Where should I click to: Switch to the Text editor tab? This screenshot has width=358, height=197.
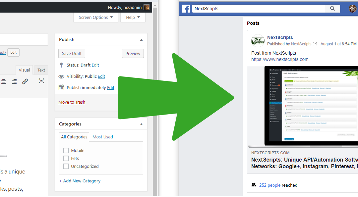pos(41,70)
